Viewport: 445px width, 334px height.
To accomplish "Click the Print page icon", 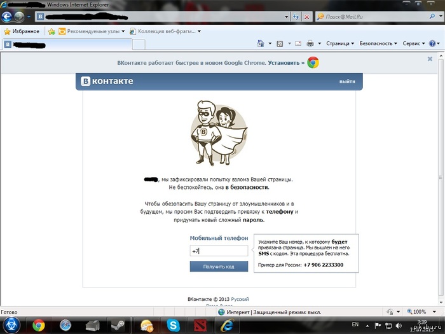I will 310,43.
